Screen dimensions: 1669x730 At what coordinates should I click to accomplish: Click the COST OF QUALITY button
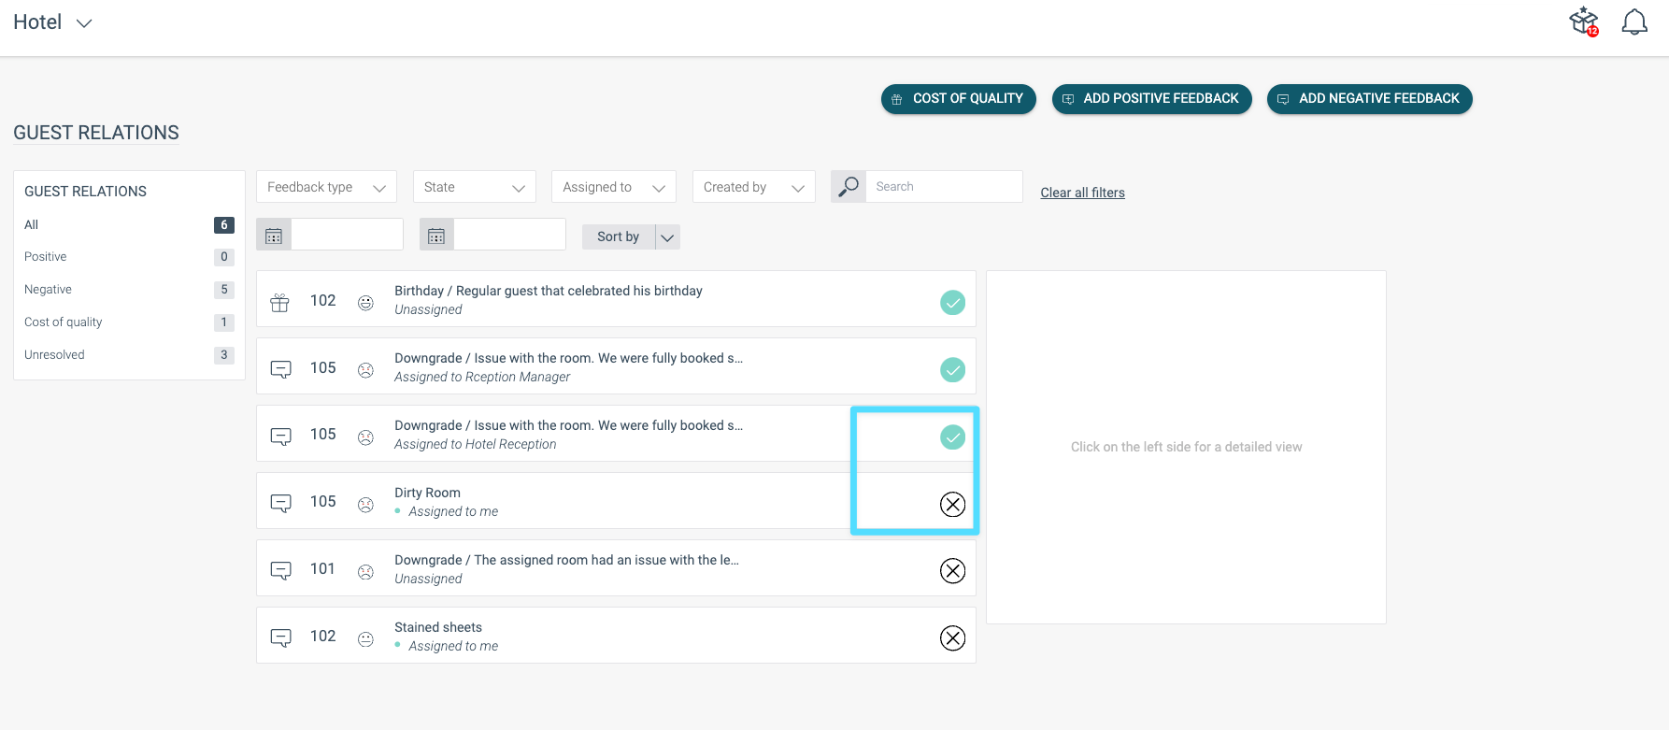pyautogui.click(x=959, y=99)
